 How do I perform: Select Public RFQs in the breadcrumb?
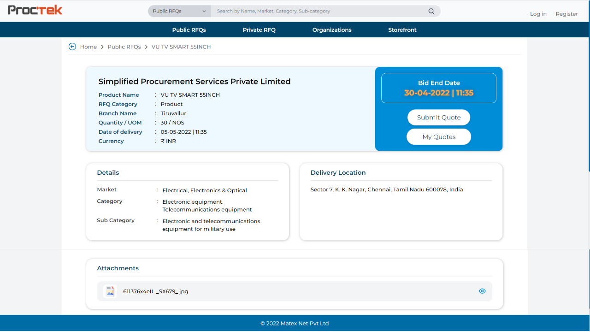point(124,47)
